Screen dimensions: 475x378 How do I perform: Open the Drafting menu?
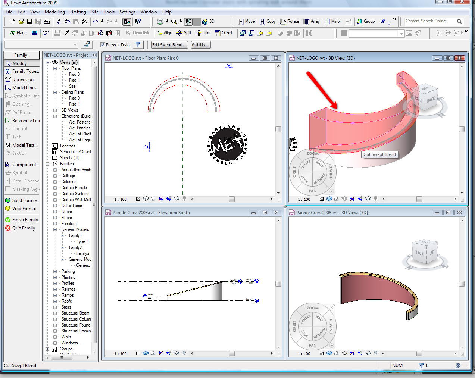pyautogui.click(x=78, y=12)
